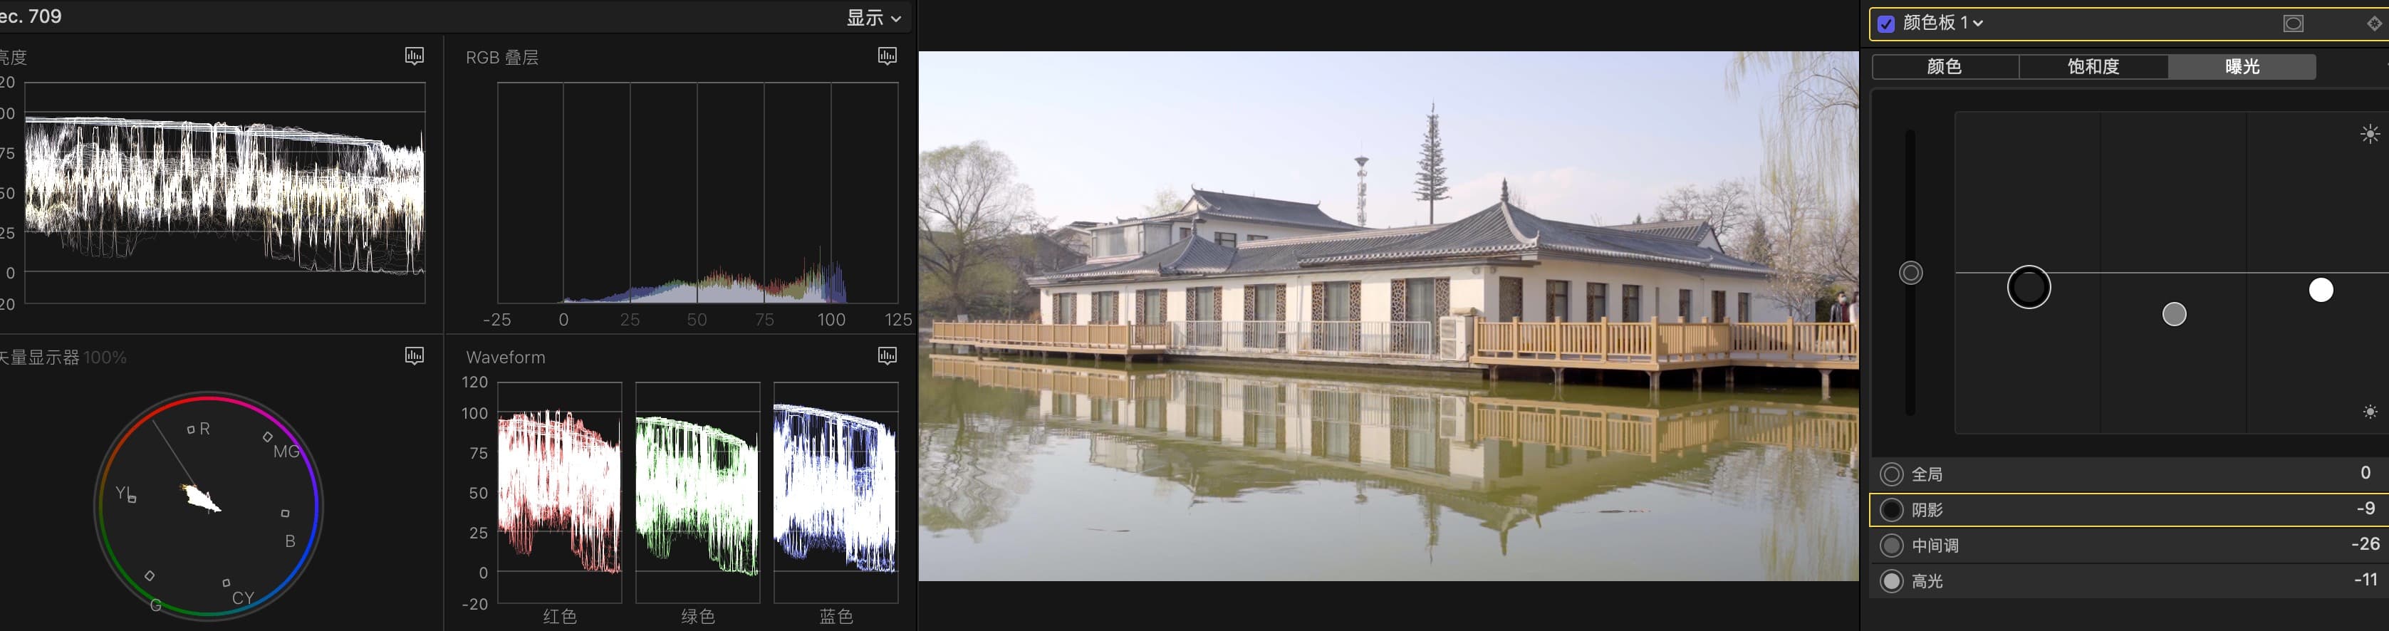Open Waveform scope settings icon
This screenshot has height=631, width=2389.
point(887,356)
